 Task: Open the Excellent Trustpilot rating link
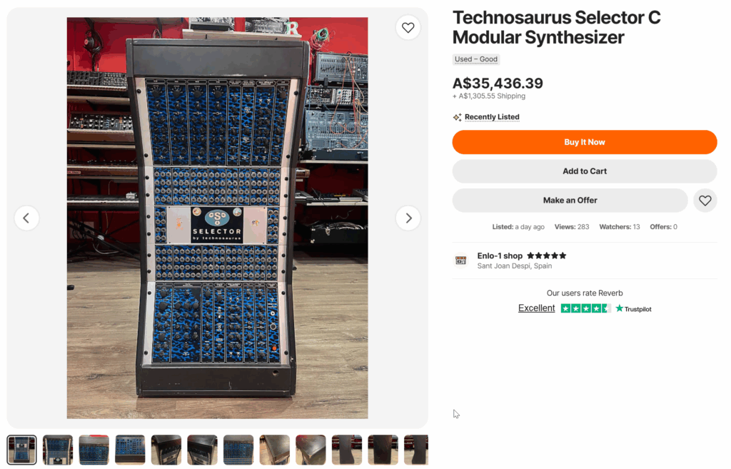pos(536,308)
